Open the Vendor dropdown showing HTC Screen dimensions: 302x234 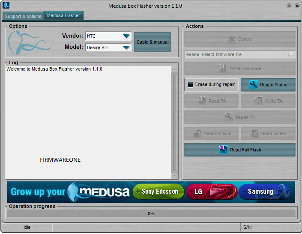pos(108,36)
